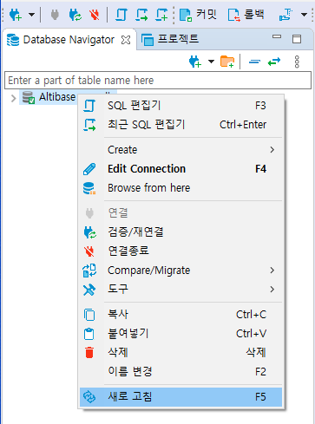315x424 pixels.
Task: Open SQL Editor icon in top toolbar
Action: (x=121, y=15)
